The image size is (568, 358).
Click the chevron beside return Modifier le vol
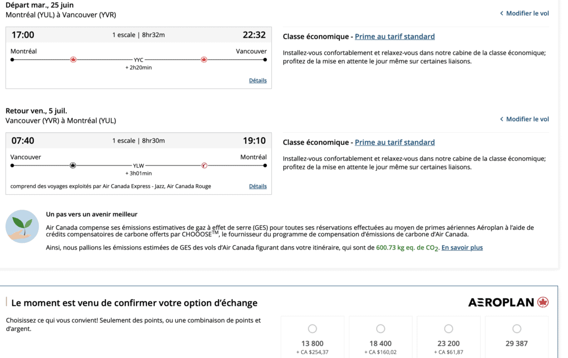pyautogui.click(x=501, y=119)
